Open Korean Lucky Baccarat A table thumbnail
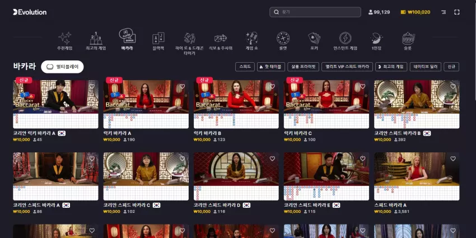Viewport: 476px width, 238px height. click(55, 97)
